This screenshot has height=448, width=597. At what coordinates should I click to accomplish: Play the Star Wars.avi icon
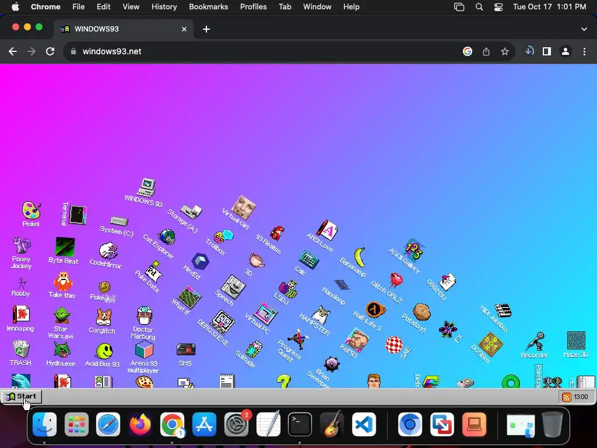[61, 316]
